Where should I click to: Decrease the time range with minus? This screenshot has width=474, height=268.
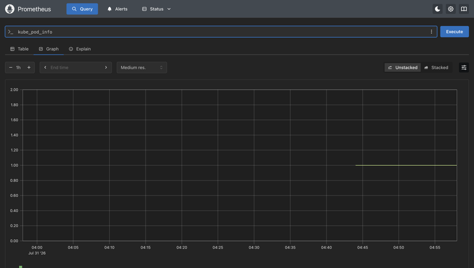coord(10,68)
